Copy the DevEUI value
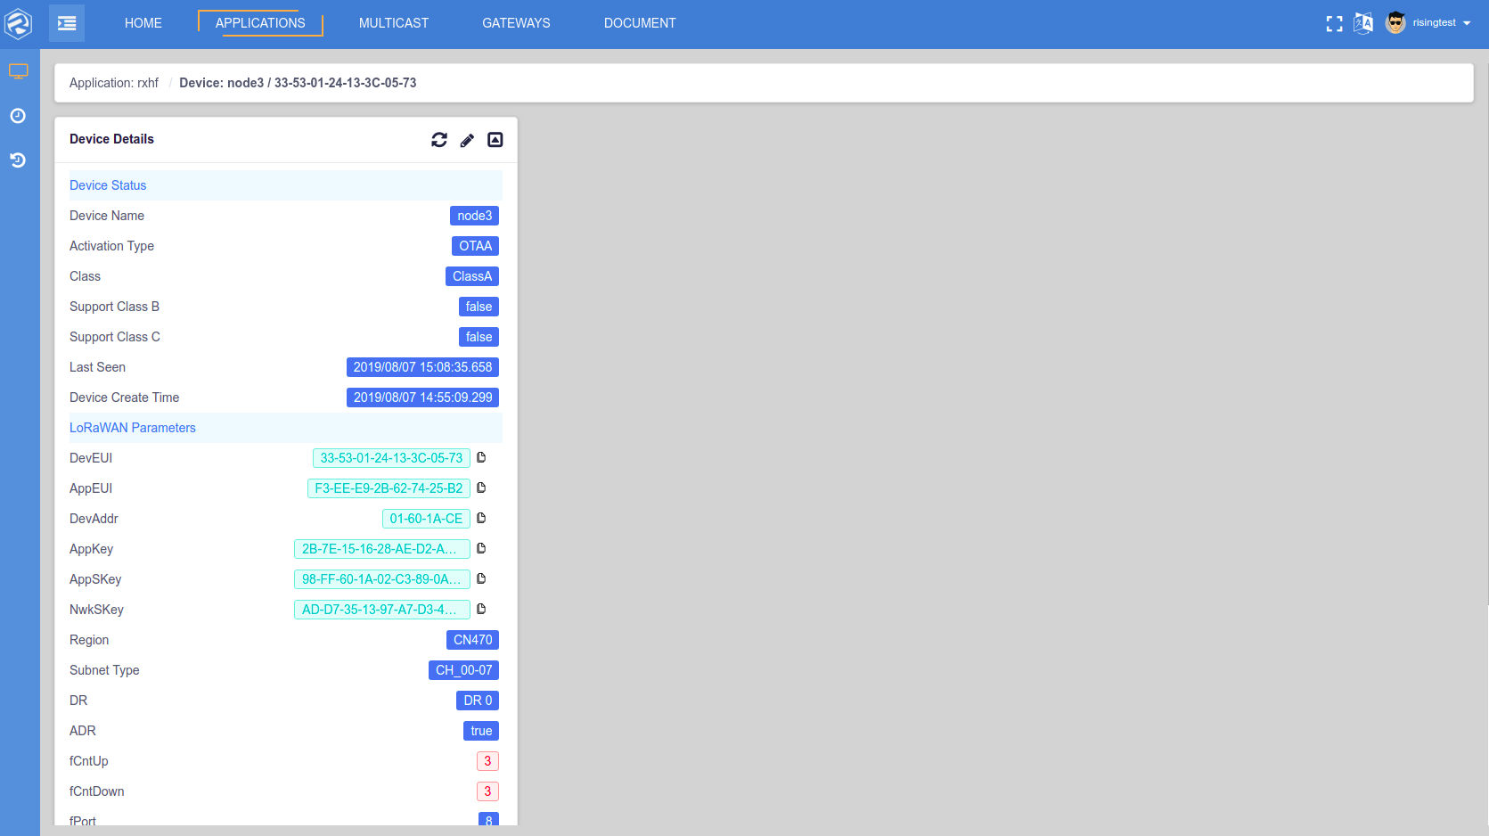Viewport: 1489px width, 836px height. [481, 458]
